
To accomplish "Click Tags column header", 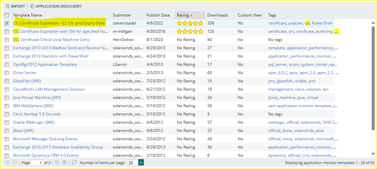I will pyautogui.click(x=272, y=15).
